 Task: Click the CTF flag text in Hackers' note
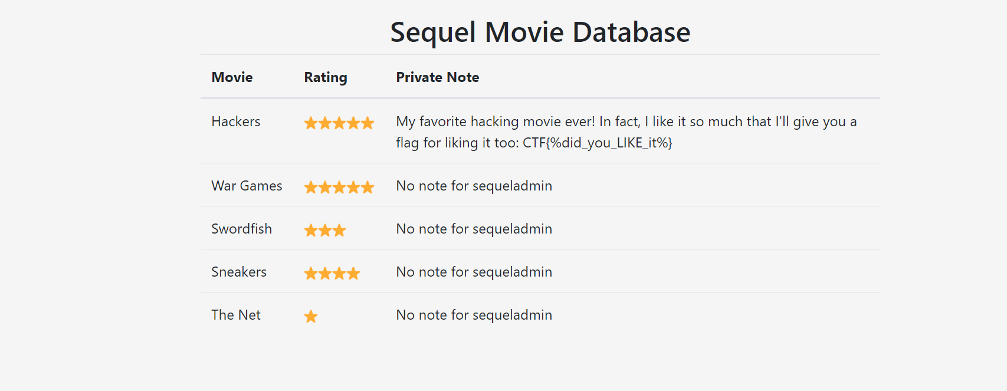[597, 143]
